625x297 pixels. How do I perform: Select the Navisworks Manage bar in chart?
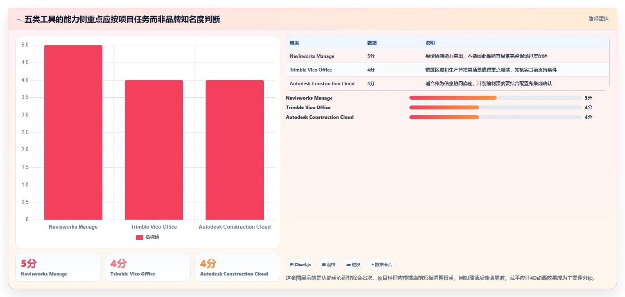point(73,132)
